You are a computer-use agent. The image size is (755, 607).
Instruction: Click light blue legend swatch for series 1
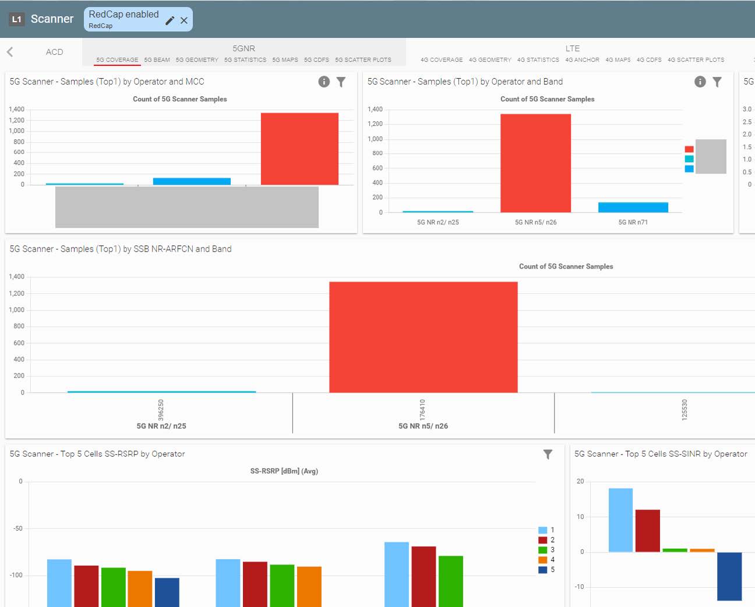click(x=542, y=530)
